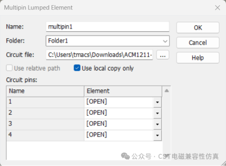Screen dimensions: 226x166
Task: Select the [OPEN] cell for pin 3
Action: point(119,124)
